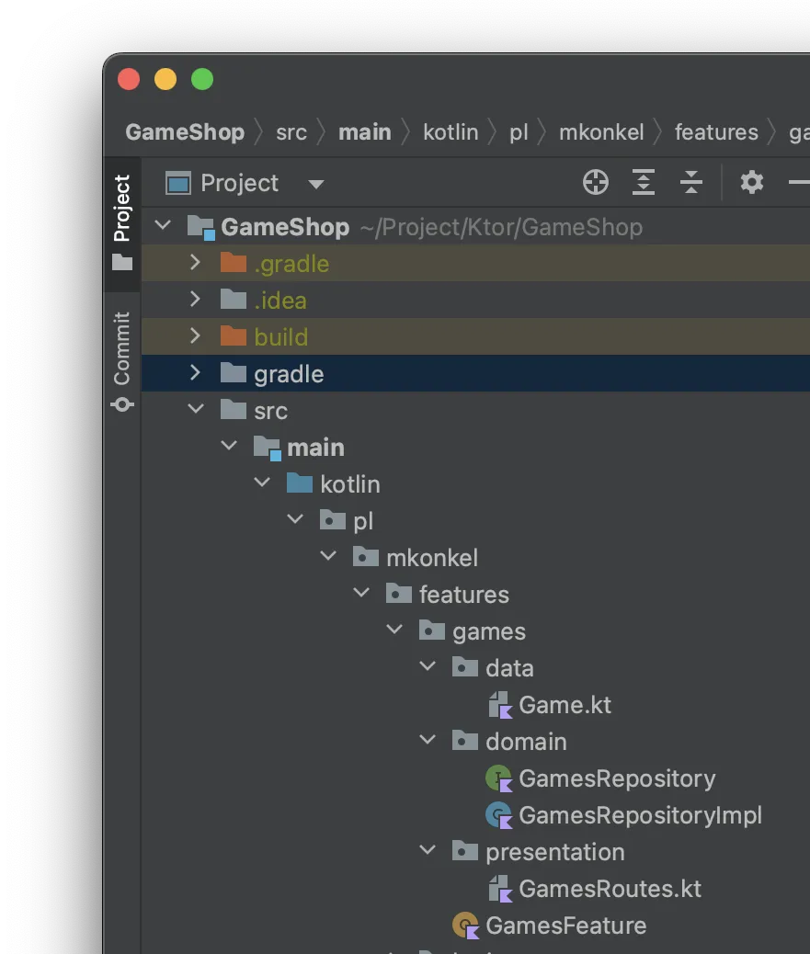Select the GamesRepositoryImpl name in tree
The width and height of the screenshot is (810, 954).
(x=640, y=816)
